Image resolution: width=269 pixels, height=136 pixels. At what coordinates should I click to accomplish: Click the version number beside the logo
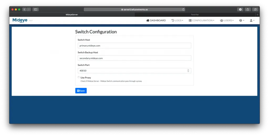(31, 20)
